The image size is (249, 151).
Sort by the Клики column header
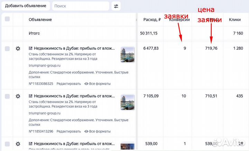[x=235, y=20]
